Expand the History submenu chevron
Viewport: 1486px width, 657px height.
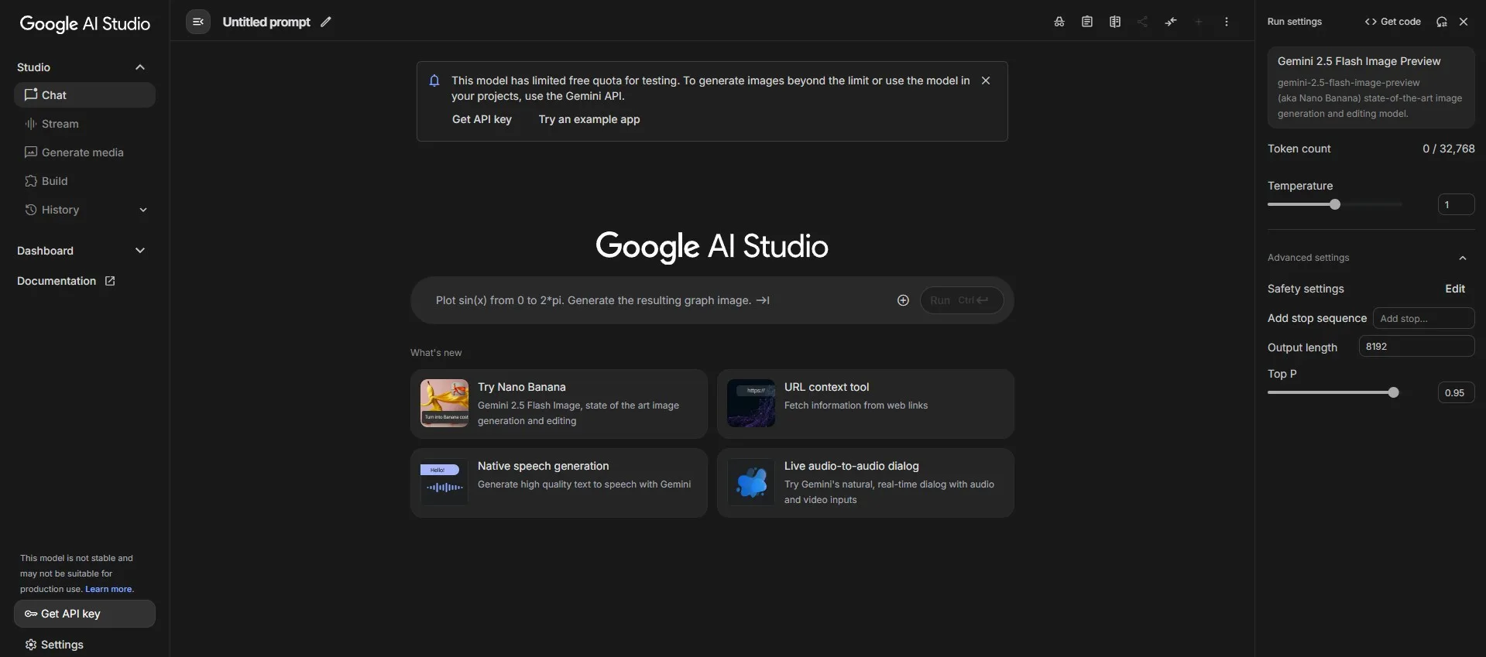click(x=142, y=210)
